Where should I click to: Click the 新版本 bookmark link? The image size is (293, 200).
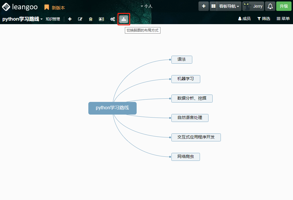[x=55, y=8]
